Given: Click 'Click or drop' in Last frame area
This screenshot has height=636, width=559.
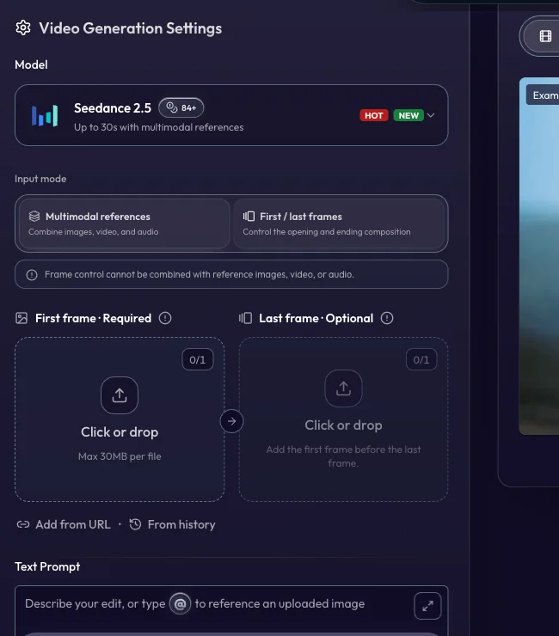Looking at the screenshot, I should coord(343,425).
